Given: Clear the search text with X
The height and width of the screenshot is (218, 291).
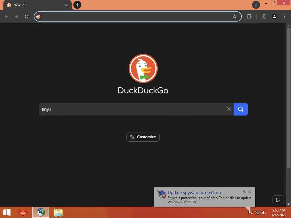Looking at the screenshot, I should (229, 109).
